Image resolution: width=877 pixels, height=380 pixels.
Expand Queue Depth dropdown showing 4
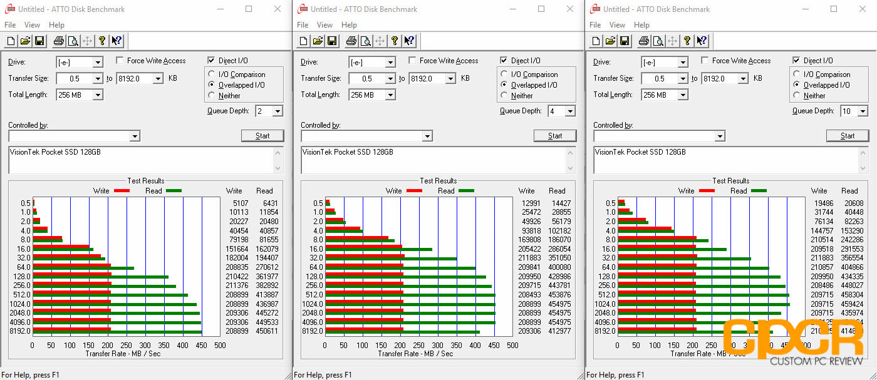[570, 111]
